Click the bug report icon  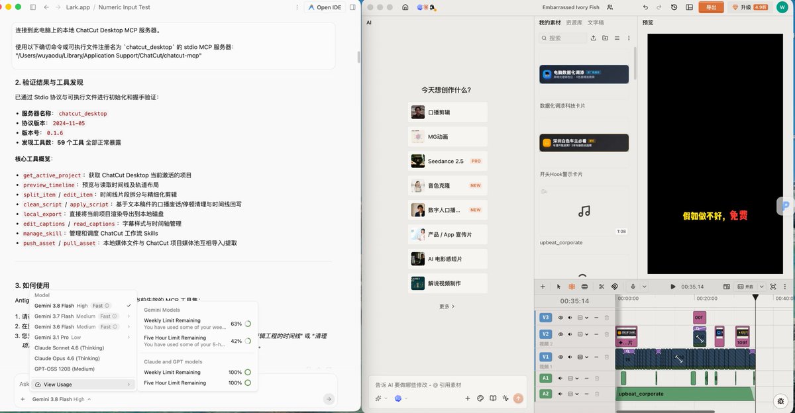[780, 401]
